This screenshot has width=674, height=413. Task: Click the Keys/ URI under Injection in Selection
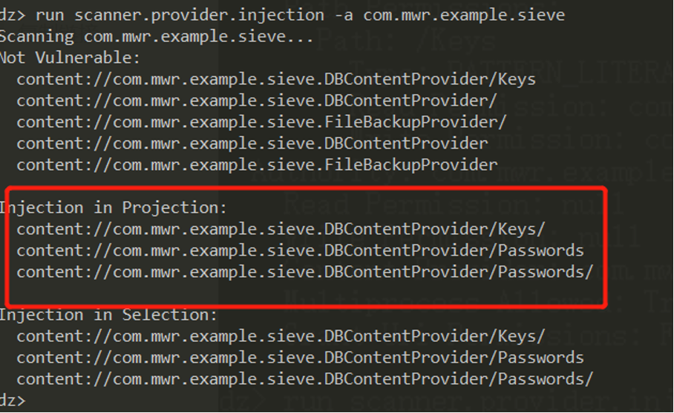tap(281, 336)
